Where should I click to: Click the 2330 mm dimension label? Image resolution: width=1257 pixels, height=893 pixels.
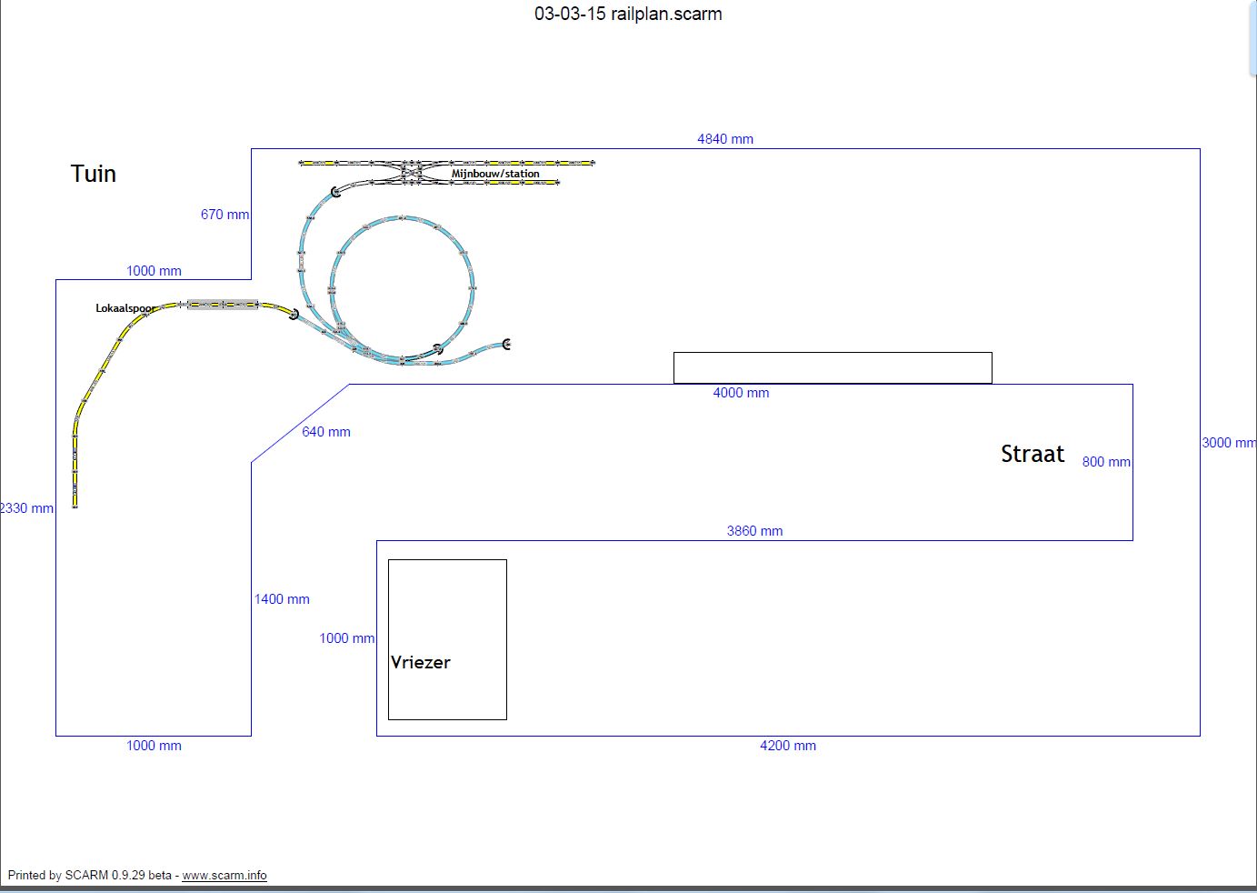[x=26, y=508]
